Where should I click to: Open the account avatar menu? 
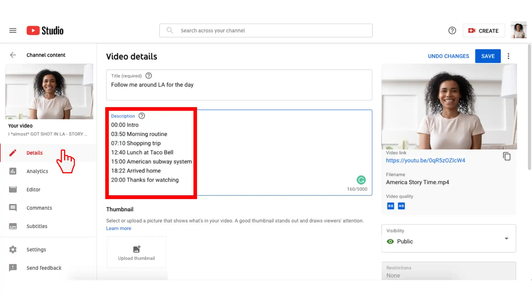pyautogui.click(x=518, y=30)
